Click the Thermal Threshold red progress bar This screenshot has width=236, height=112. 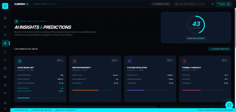coord(203,90)
